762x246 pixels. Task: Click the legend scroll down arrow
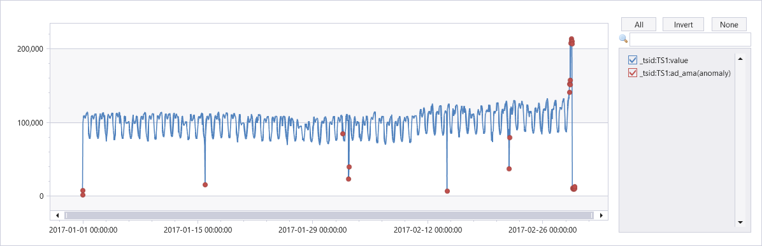click(740, 222)
